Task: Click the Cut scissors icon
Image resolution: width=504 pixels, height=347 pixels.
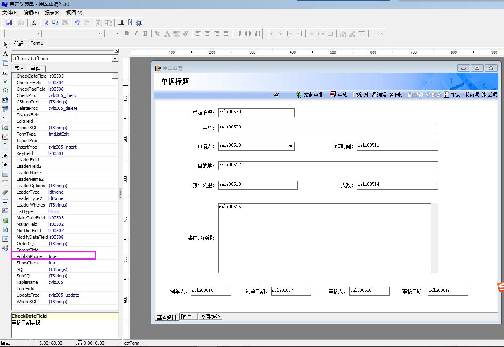Action: point(46,23)
